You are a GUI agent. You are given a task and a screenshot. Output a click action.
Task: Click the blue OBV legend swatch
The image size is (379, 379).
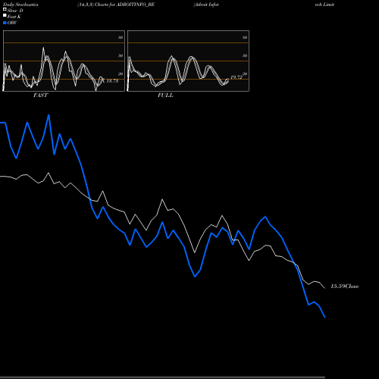[x=5, y=23]
